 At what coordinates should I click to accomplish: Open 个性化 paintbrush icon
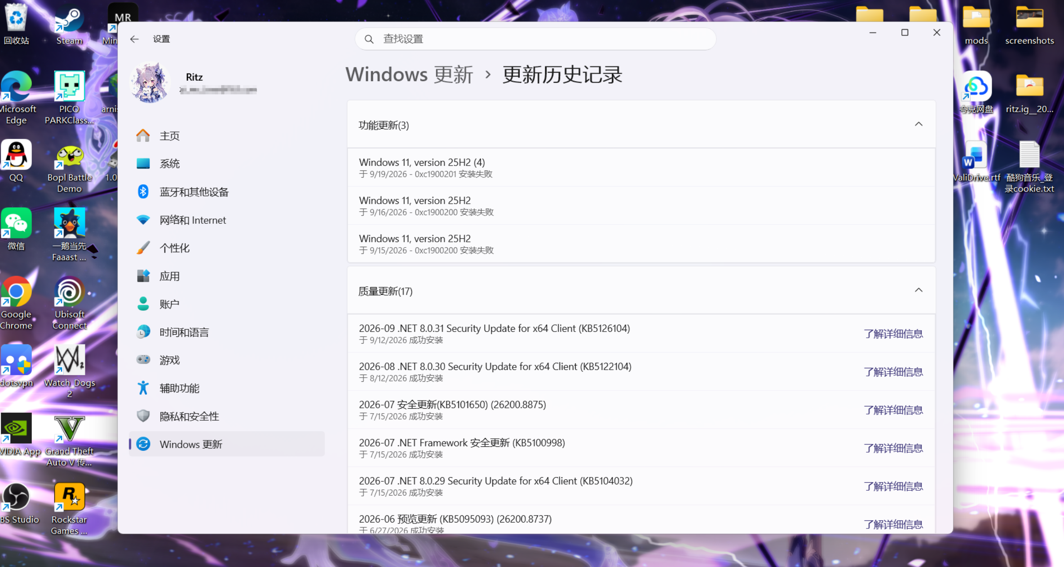pyautogui.click(x=143, y=248)
